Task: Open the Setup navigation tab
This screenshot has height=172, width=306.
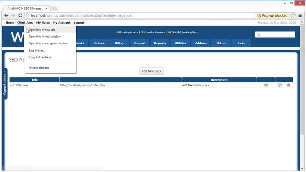Action: click(x=221, y=43)
